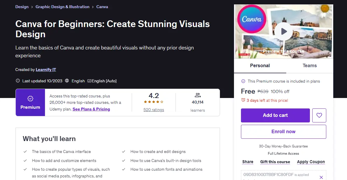Viewport: 347px width, 180px height.
Task: Click the learners people icon
Action: [x=198, y=95]
